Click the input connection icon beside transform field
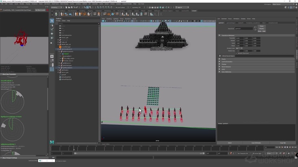The height and width of the screenshot is (167, 298). [255, 27]
